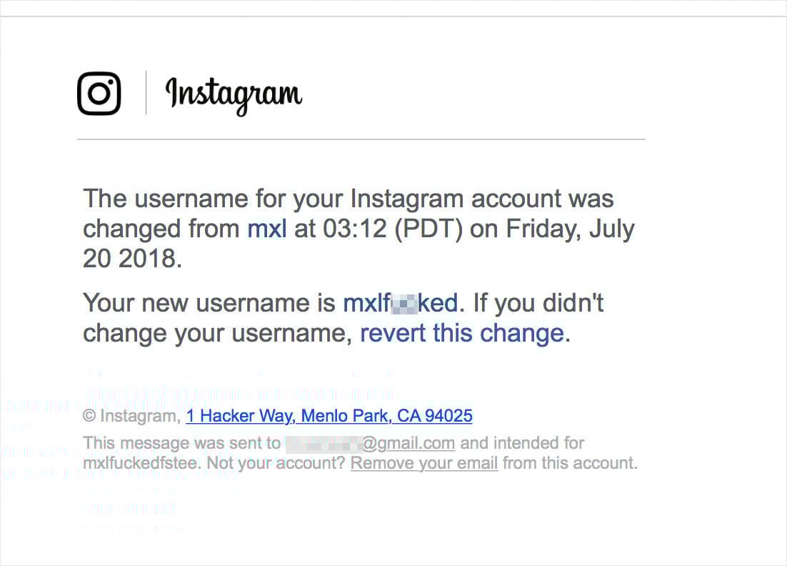Screen dimensions: 787x566
Task: Click the vertical divider beside the camera logo
Action: pyautogui.click(x=146, y=93)
